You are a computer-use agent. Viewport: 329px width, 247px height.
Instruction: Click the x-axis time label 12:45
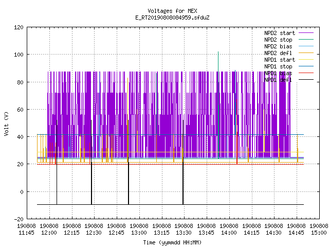click(x=117, y=233)
